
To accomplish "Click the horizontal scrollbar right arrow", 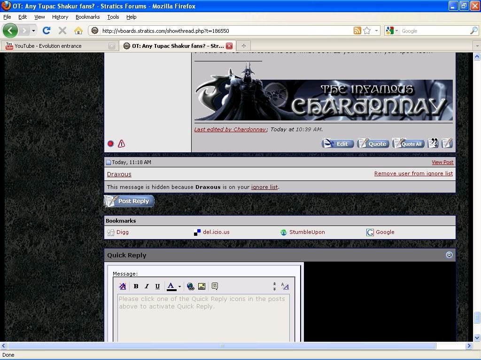I will pyautogui.click(x=469, y=345).
